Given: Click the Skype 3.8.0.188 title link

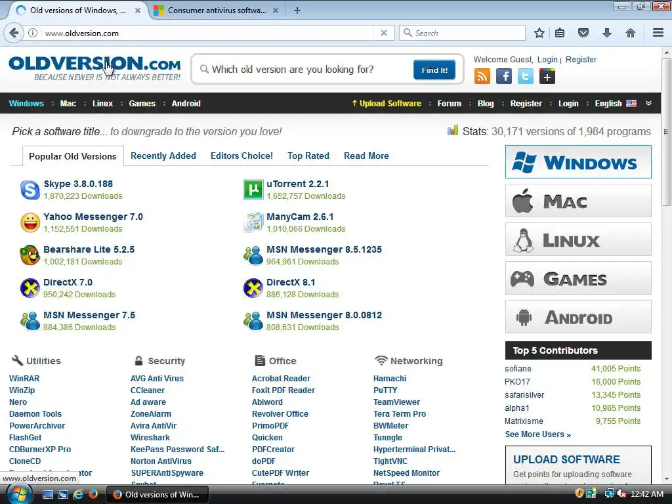Looking at the screenshot, I should [x=78, y=184].
